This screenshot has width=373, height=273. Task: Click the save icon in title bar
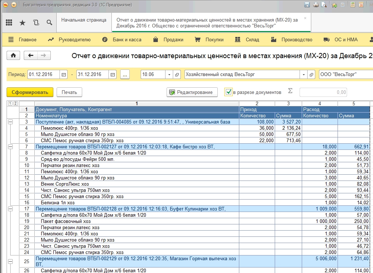(307, 5)
